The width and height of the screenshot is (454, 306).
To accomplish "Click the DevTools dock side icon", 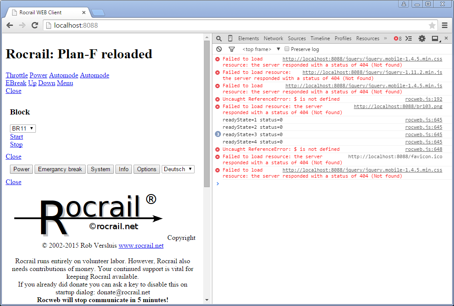I will coord(435,38).
